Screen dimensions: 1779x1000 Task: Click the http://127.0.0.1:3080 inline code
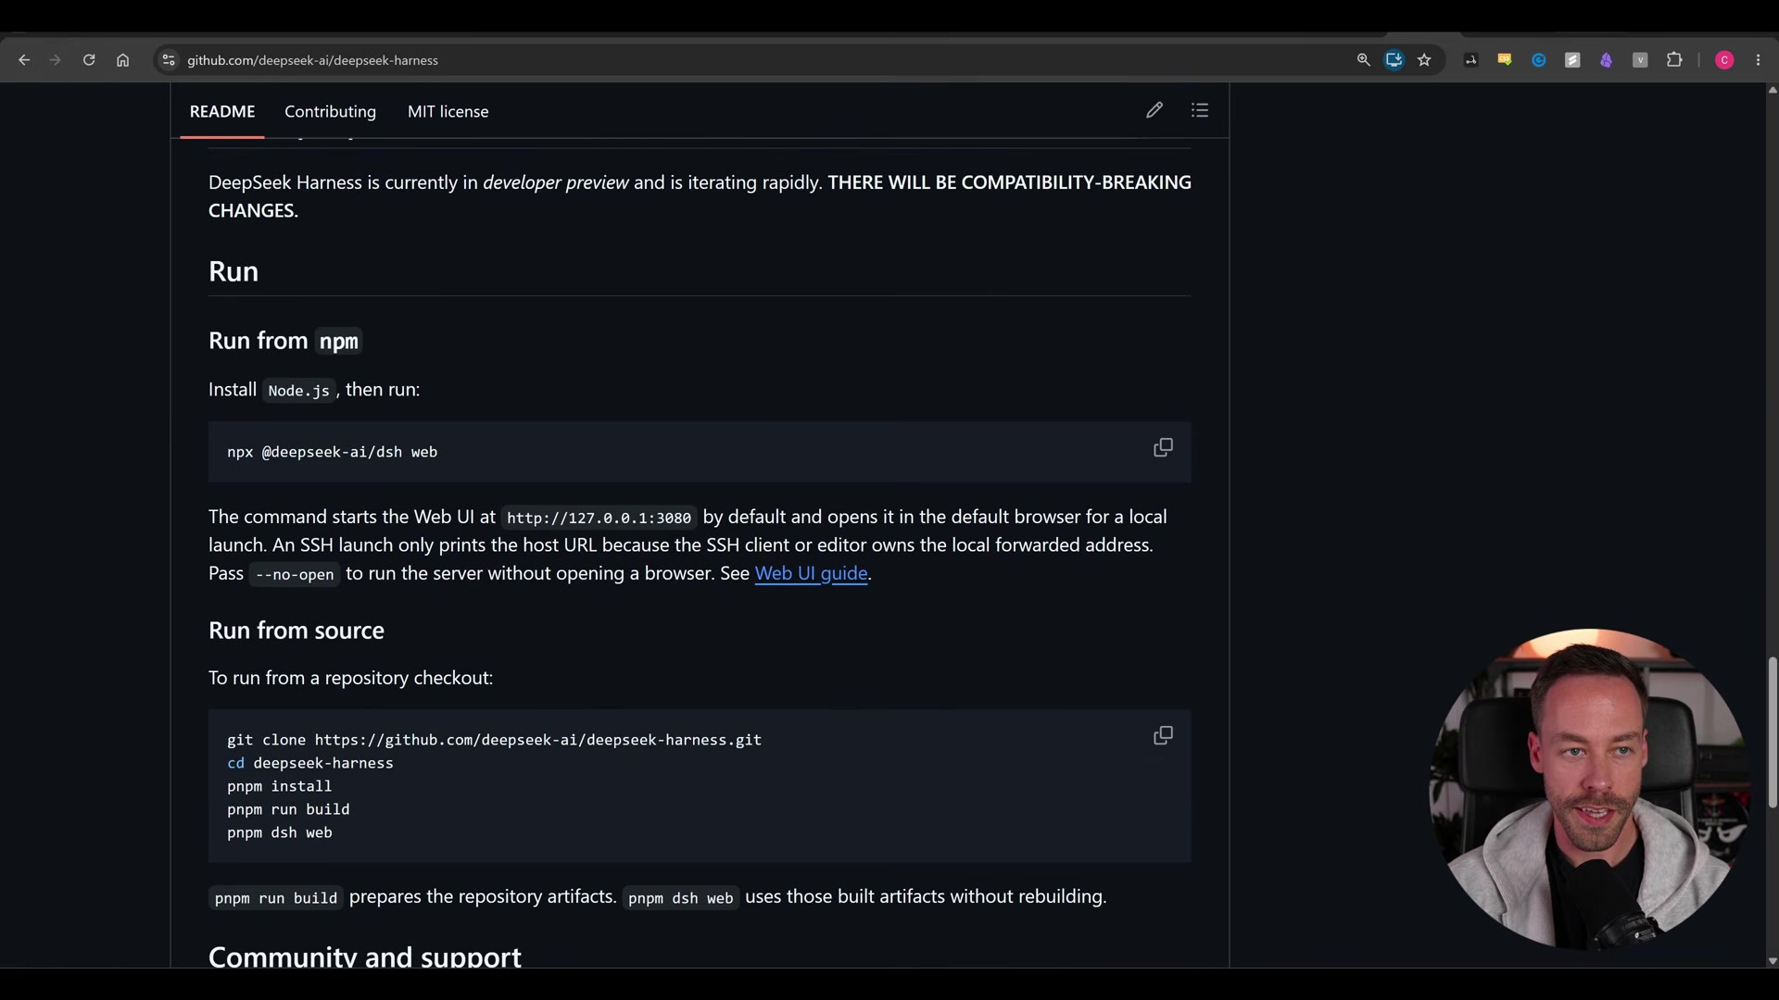click(599, 518)
